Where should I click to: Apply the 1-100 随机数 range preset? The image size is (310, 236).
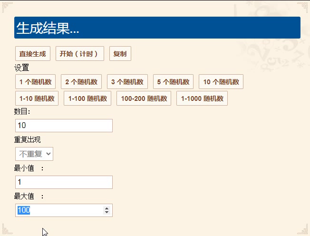click(87, 98)
